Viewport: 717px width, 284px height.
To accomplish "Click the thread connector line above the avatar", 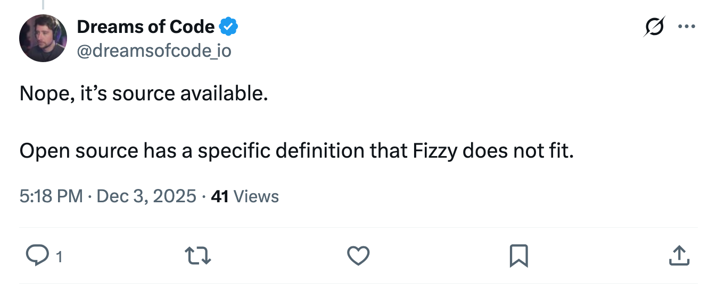I will [x=43, y=4].
